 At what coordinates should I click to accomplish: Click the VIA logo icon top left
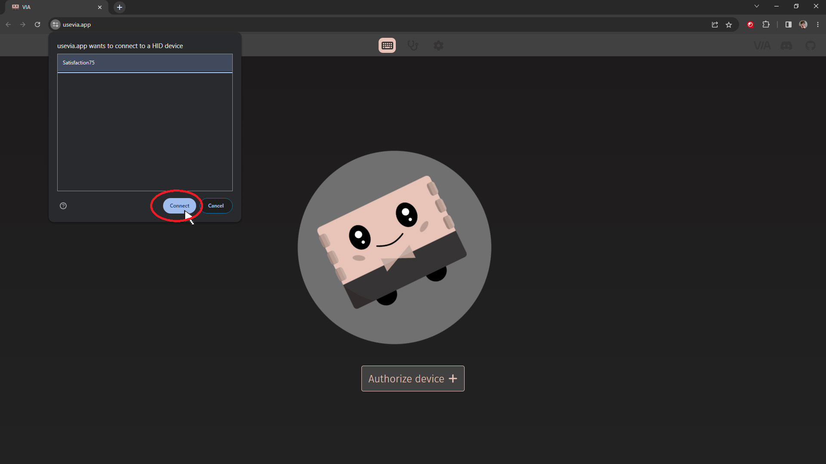(15, 7)
